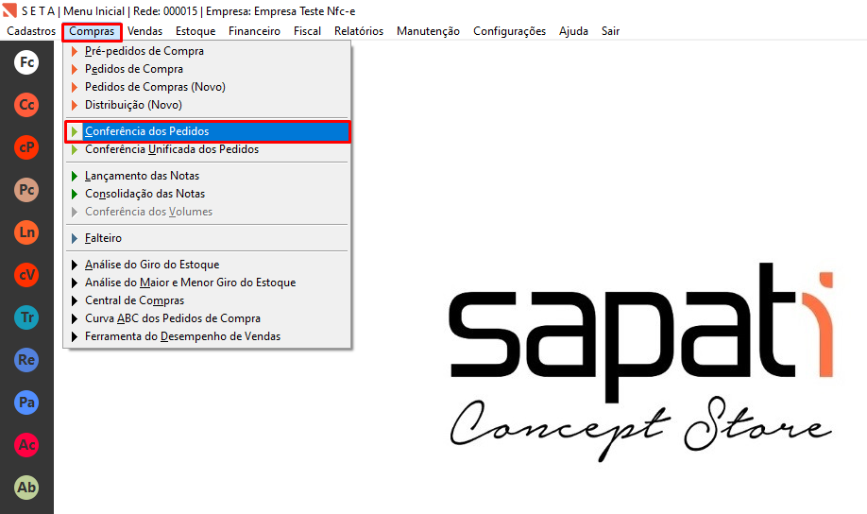Viewport: 867px width, 514px height.
Task: Select the cP sidebar shortcut icon
Action: pos(26,147)
